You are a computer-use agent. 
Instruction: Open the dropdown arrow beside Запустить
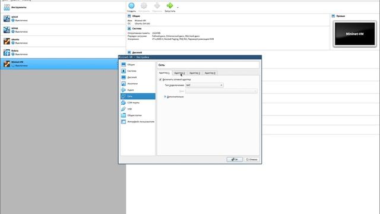[178, 8]
